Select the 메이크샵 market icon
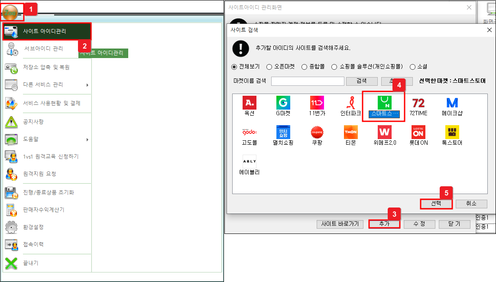496x282 pixels. (452, 103)
